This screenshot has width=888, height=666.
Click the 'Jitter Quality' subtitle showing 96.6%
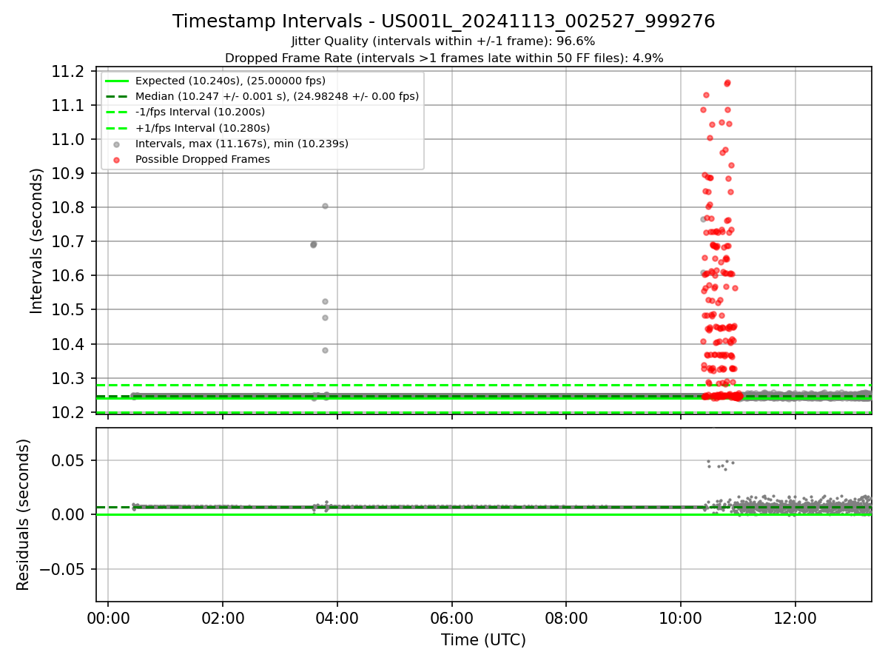coord(443,41)
